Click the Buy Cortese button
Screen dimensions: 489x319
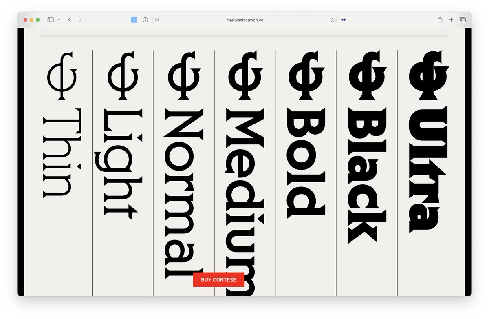pyautogui.click(x=219, y=280)
